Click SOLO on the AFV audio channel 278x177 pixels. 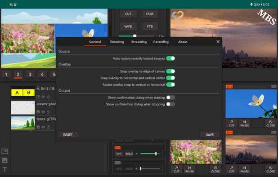click(129, 169)
